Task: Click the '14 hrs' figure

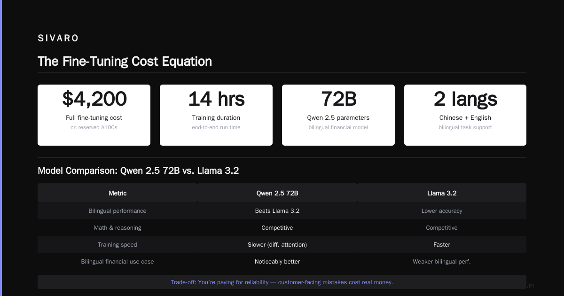Action: pos(216,99)
